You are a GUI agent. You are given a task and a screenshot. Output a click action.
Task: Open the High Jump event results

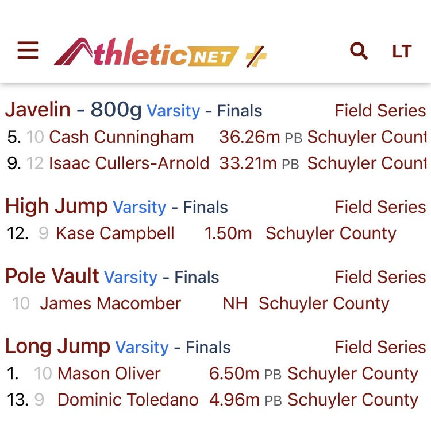click(56, 206)
